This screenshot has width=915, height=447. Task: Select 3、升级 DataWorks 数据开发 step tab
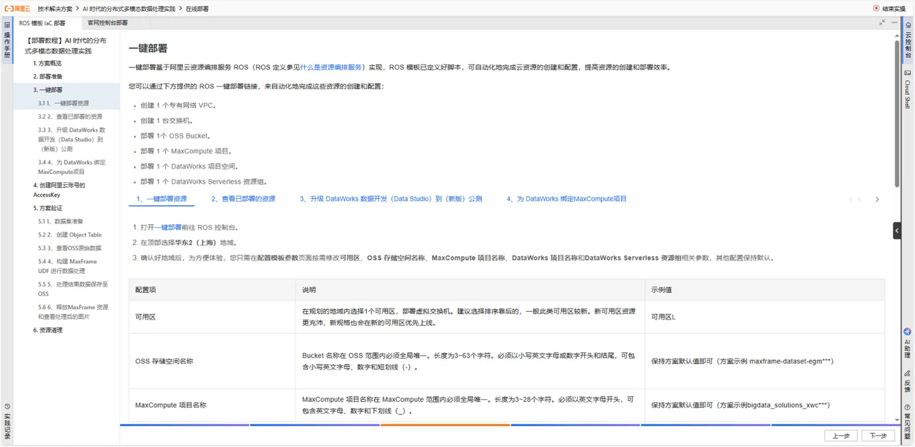point(391,199)
